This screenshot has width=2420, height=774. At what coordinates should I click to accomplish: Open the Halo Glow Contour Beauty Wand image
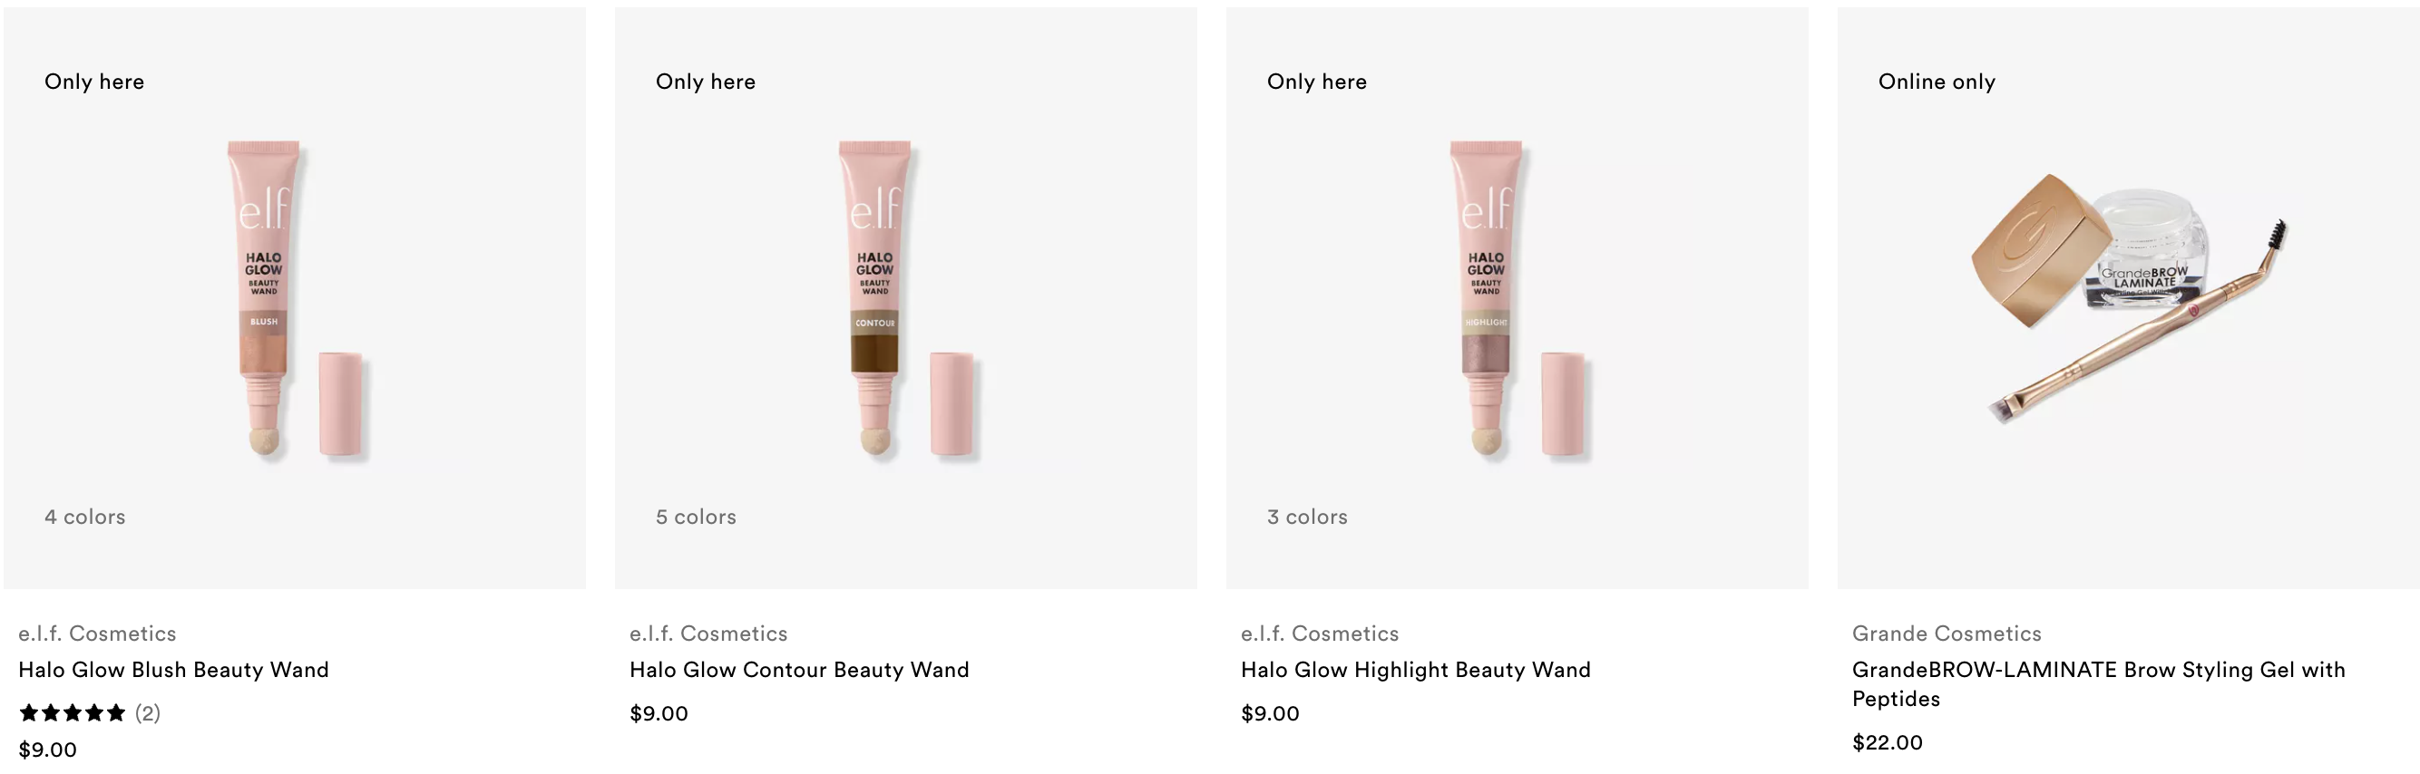[905, 298]
